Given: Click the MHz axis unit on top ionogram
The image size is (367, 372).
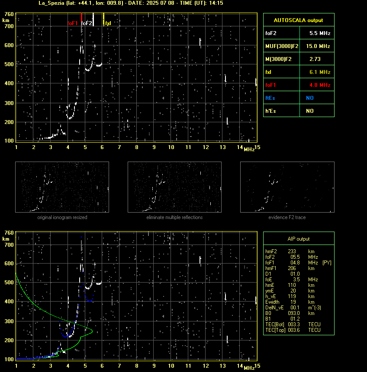Looking at the screenshot, I should tap(249, 149).
